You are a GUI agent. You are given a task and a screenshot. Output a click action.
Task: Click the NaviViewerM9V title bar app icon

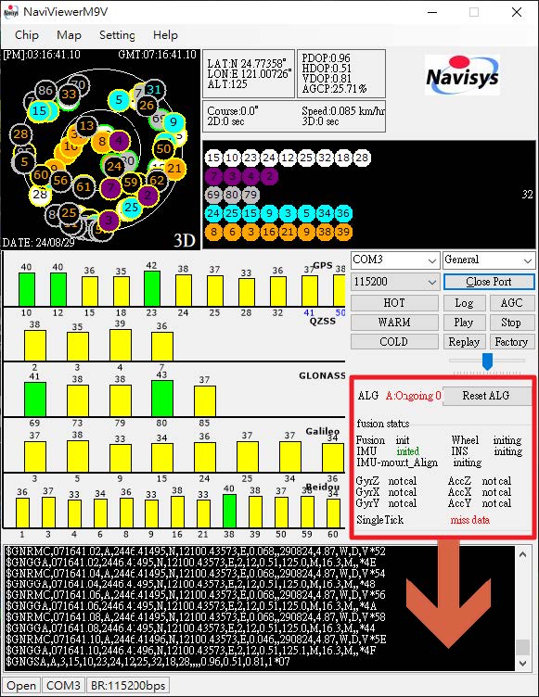pyautogui.click(x=10, y=12)
